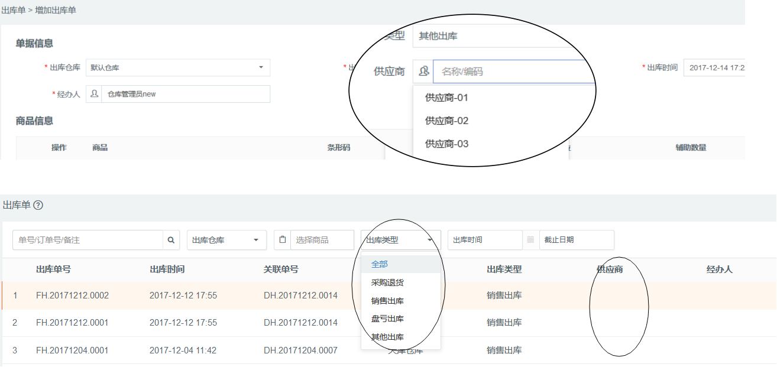Open the 出库仓库 filter dropdown

pyautogui.click(x=225, y=240)
